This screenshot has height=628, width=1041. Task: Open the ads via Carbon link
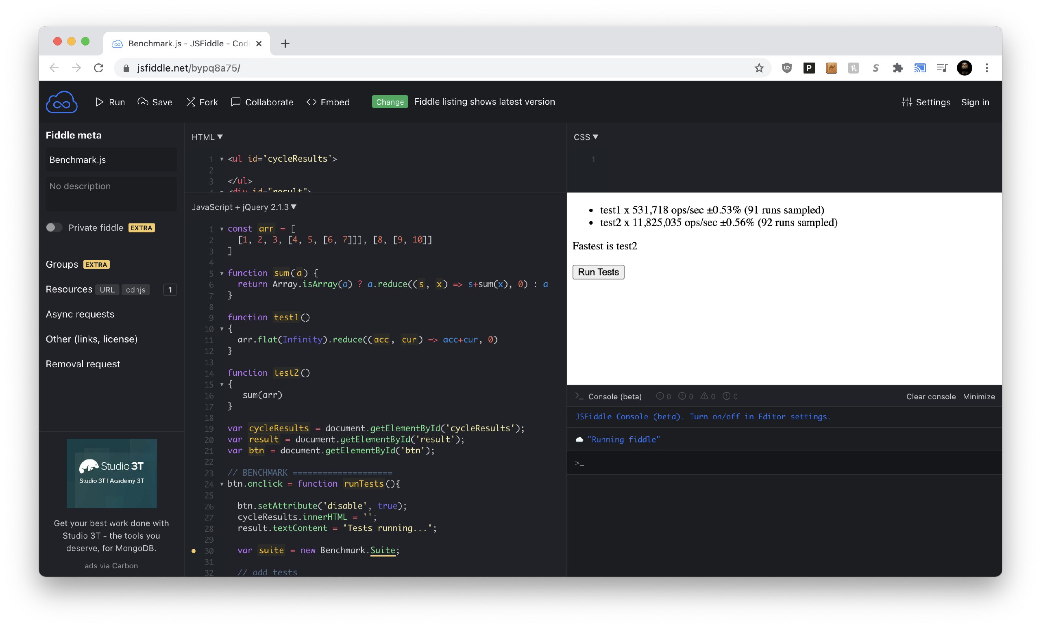click(111, 565)
